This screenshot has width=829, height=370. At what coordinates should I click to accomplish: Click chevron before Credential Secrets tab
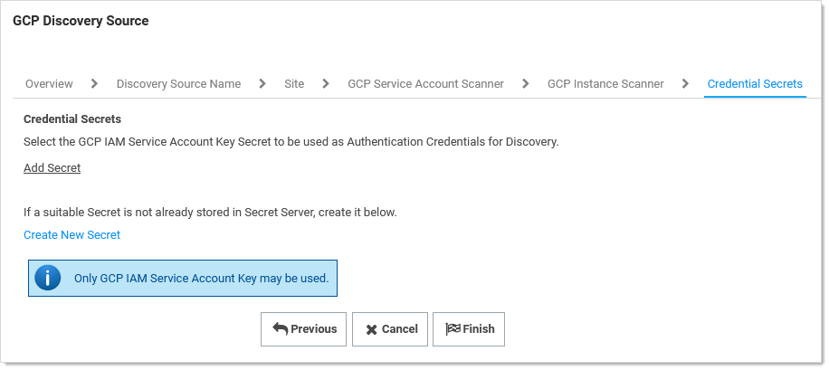(x=685, y=83)
